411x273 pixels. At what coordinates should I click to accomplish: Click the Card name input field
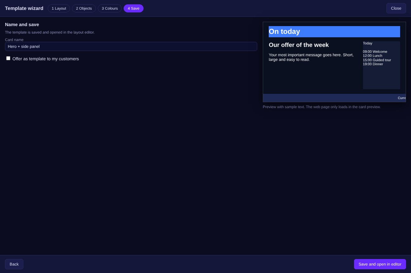click(x=131, y=47)
